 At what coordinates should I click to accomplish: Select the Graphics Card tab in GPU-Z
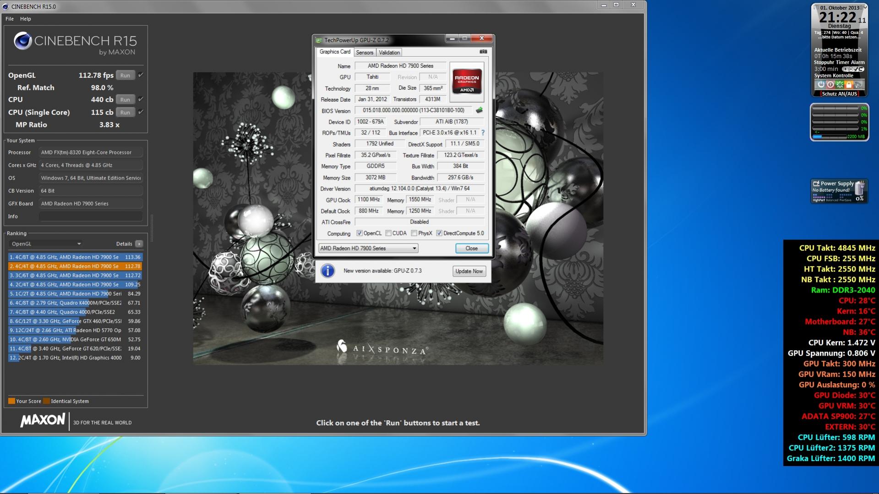335,52
